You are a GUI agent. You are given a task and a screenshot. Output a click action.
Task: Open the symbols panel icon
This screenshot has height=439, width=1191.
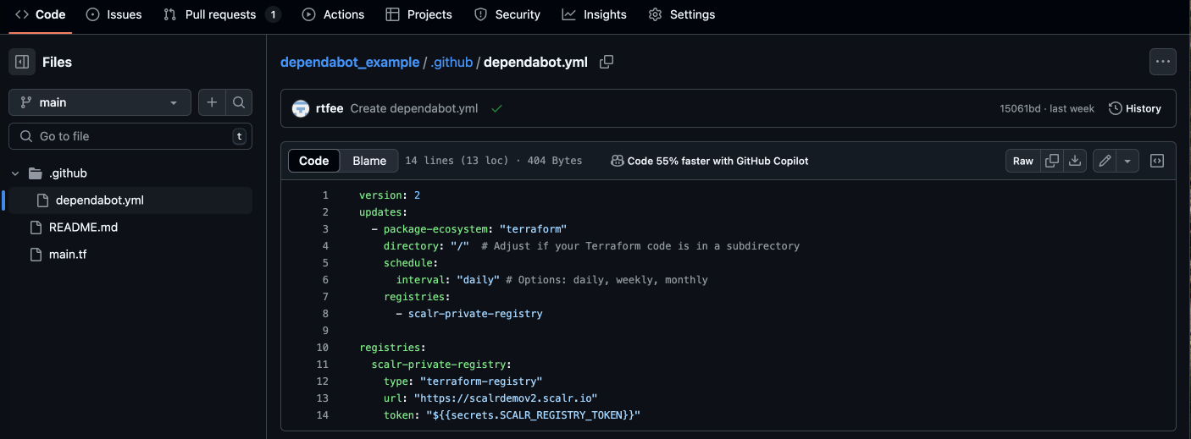(1157, 161)
